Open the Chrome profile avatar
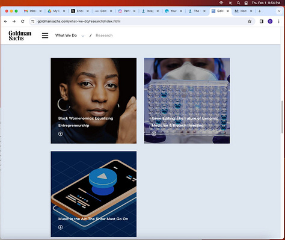This screenshot has height=240, width=285. tap(270, 21)
